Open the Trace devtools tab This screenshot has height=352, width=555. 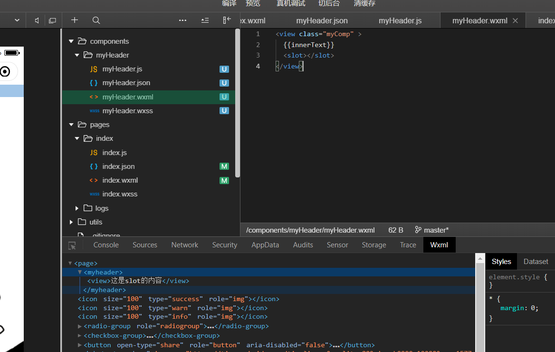[x=408, y=245]
